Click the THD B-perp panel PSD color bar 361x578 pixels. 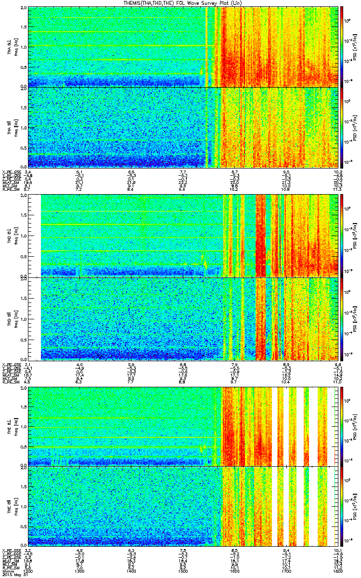point(342,236)
